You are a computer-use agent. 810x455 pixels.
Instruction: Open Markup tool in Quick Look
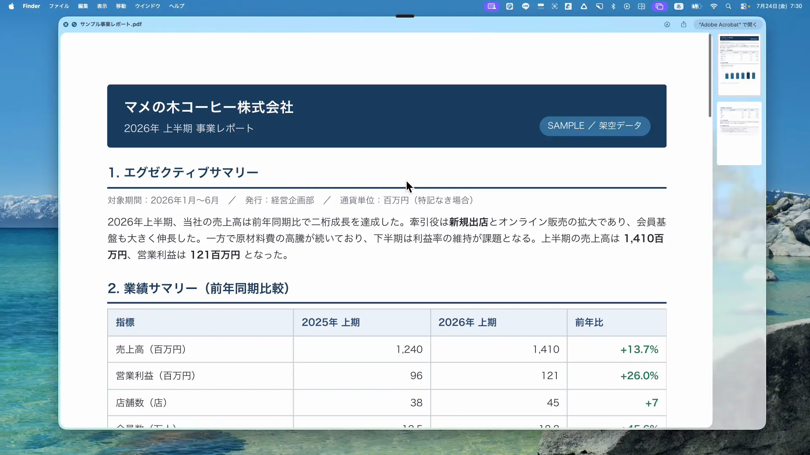[x=667, y=24]
